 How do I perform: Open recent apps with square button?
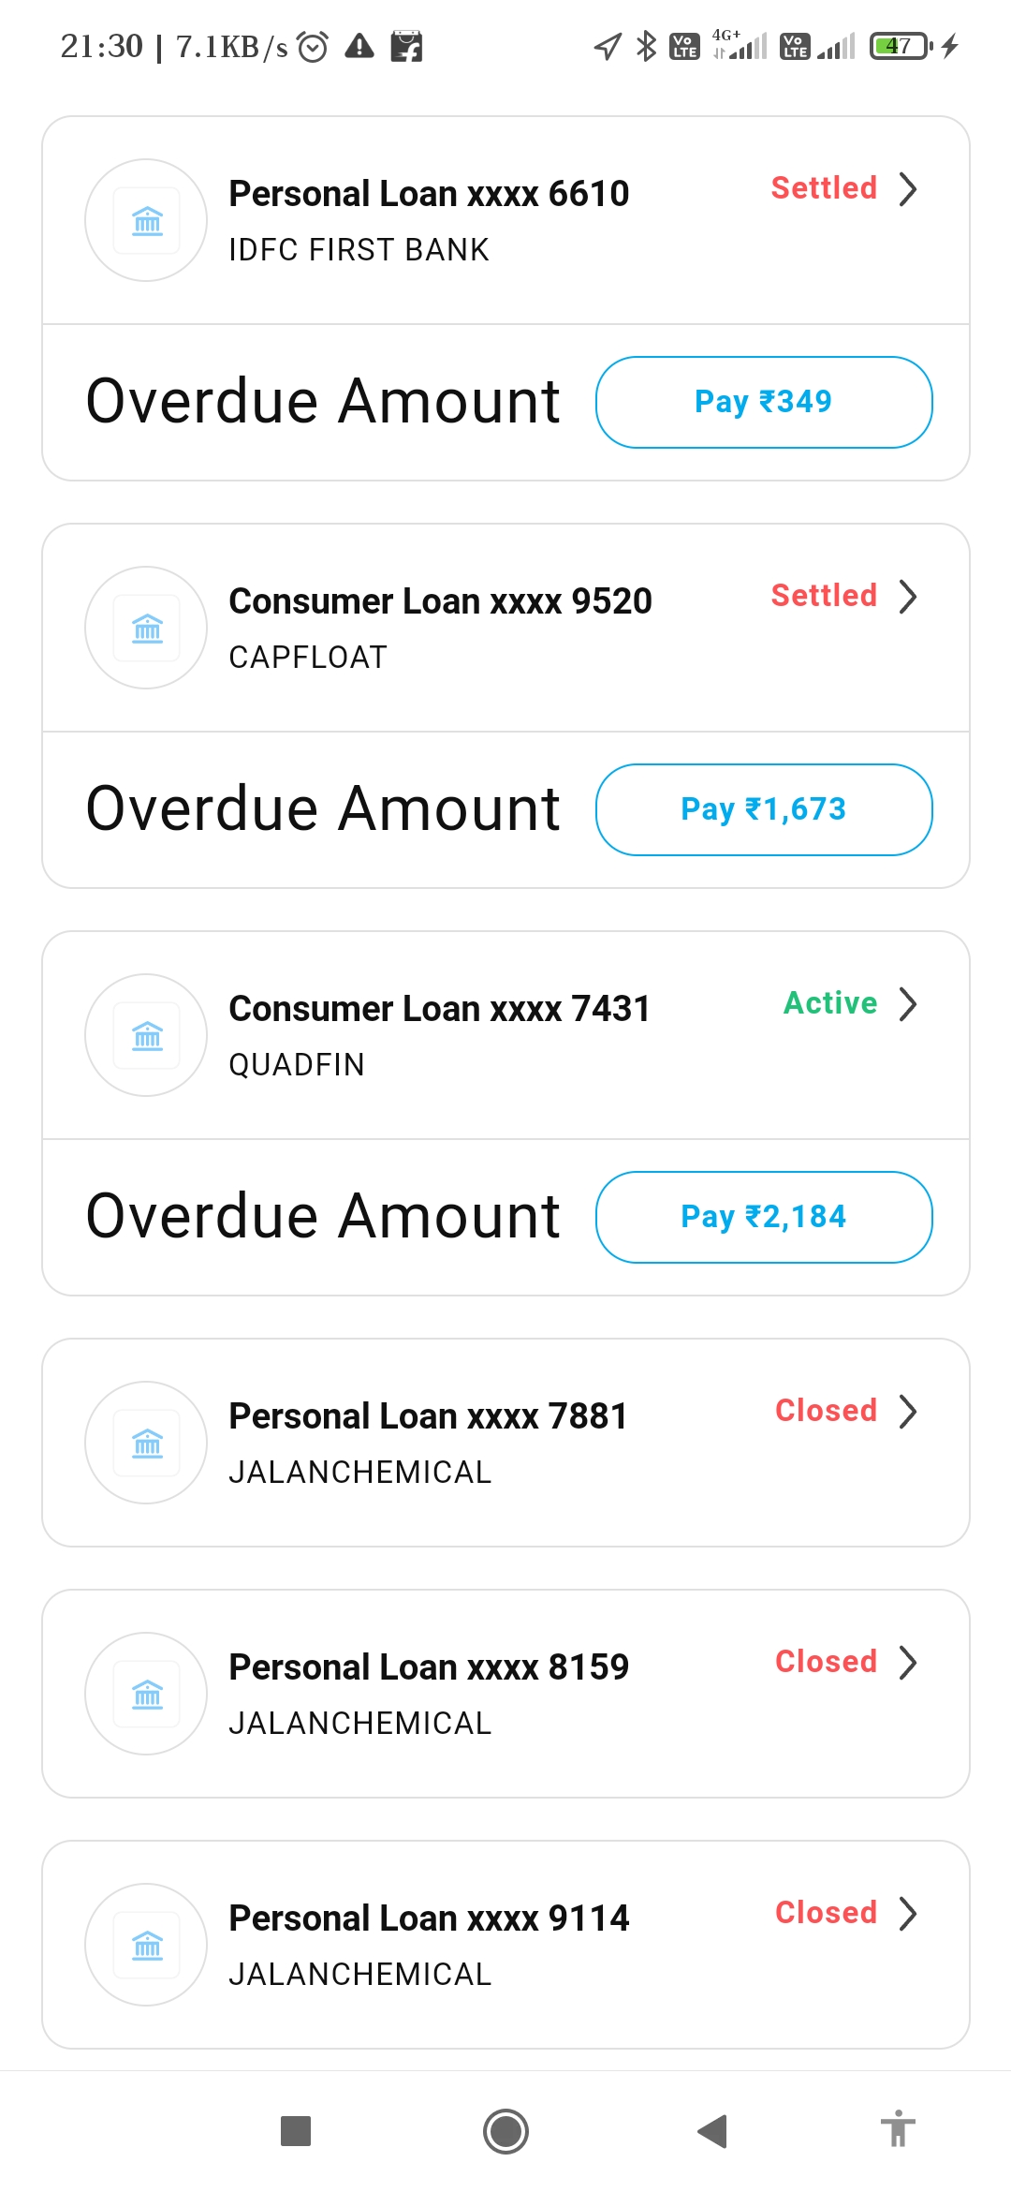(296, 2131)
